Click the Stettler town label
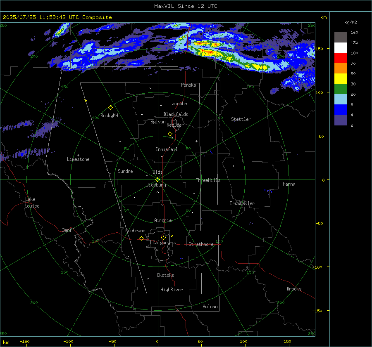 click(241, 119)
